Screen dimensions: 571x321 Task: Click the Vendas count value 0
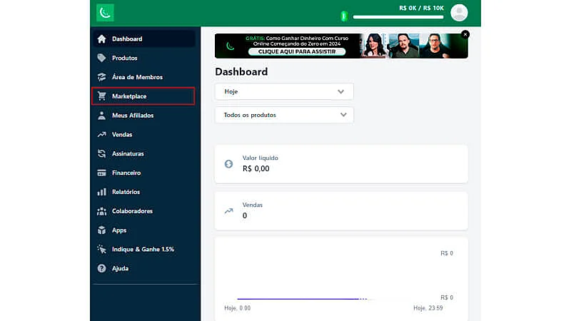[245, 215]
